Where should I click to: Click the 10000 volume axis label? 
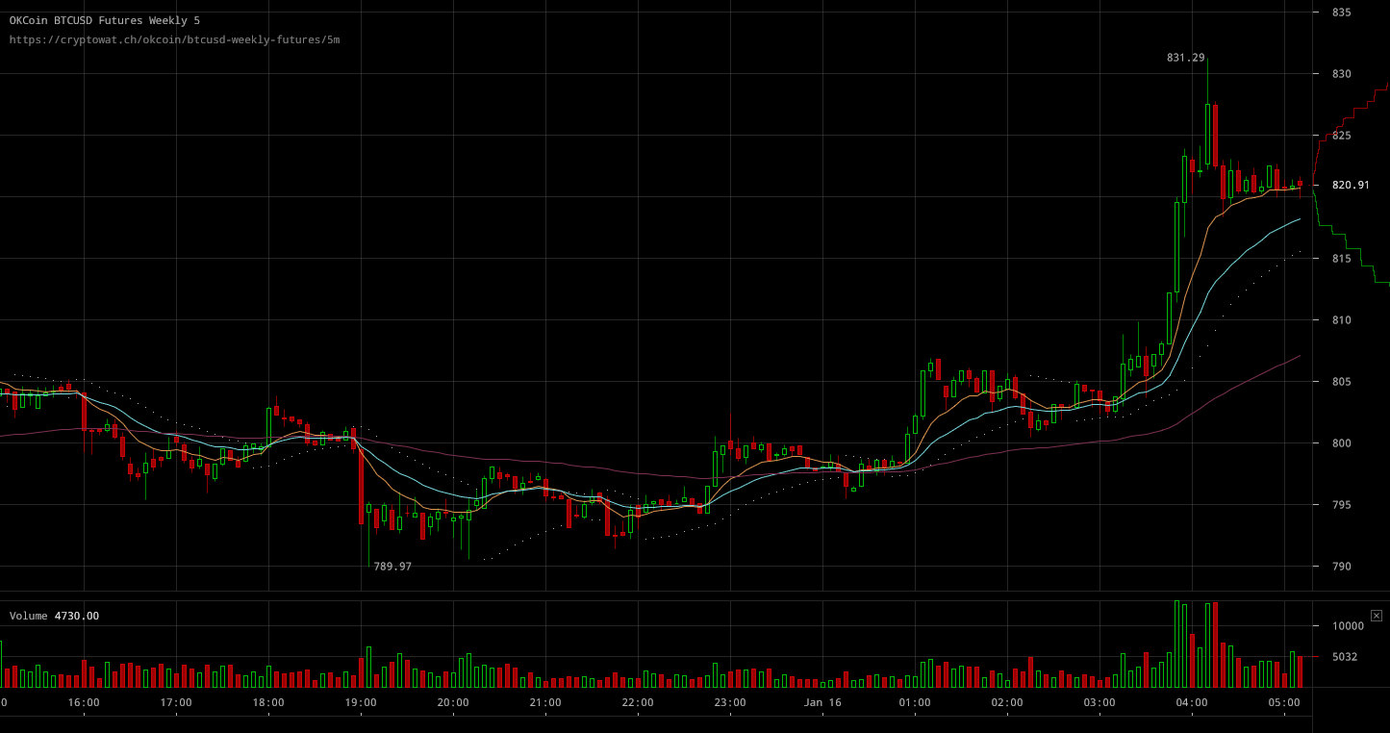(1348, 626)
